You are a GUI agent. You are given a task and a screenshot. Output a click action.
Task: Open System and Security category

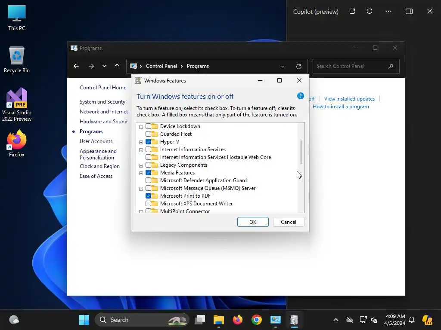pos(102,101)
